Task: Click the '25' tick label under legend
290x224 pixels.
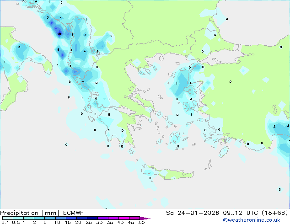Action: point(89,222)
